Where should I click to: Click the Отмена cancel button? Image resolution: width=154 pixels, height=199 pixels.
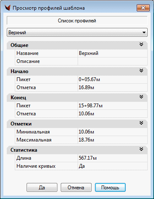click(x=76, y=188)
